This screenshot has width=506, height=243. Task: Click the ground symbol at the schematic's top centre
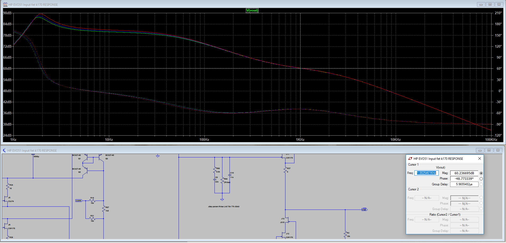pos(158,156)
